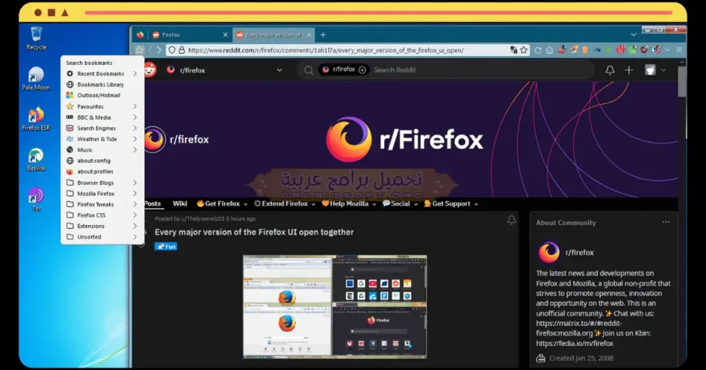The image size is (706, 370).
Task: Click the Fun post flair
Action: point(165,246)
